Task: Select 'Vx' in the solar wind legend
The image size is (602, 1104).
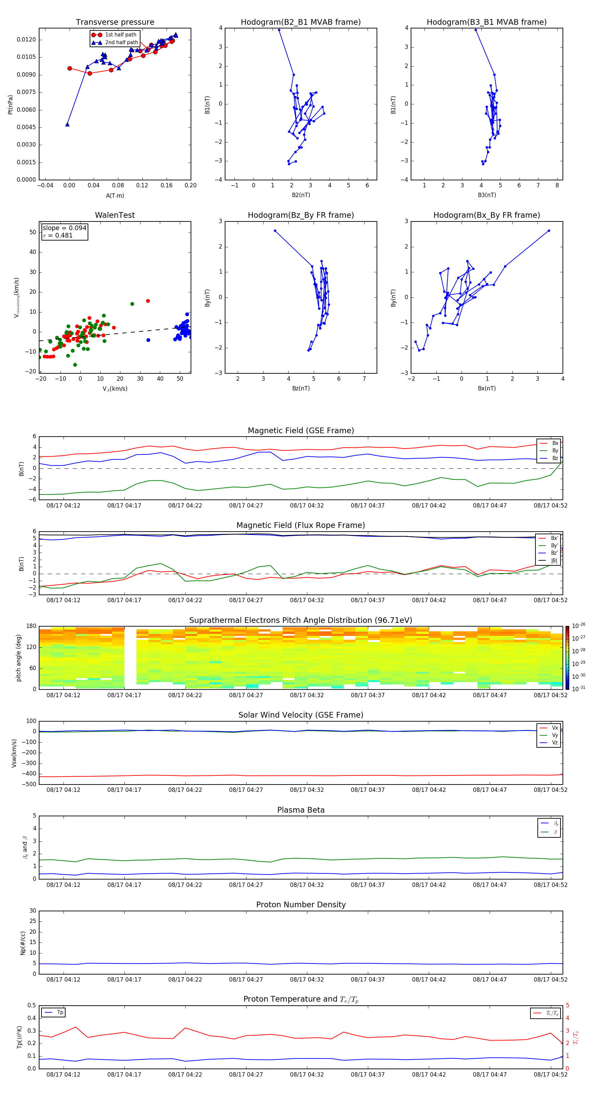Action: (549, 728)
